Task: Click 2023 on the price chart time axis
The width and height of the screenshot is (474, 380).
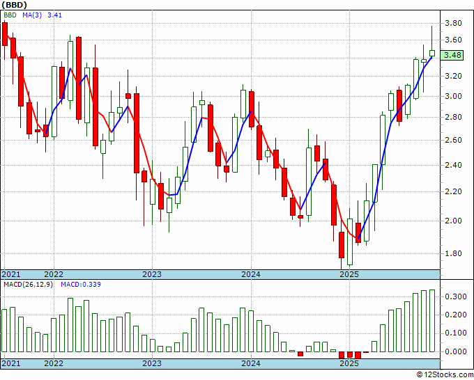Action: [x=152, y=274]
